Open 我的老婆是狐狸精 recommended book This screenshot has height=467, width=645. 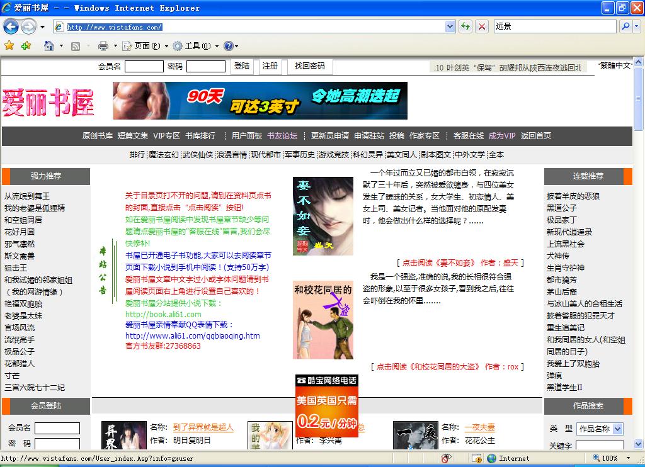(x=35, y=208)
